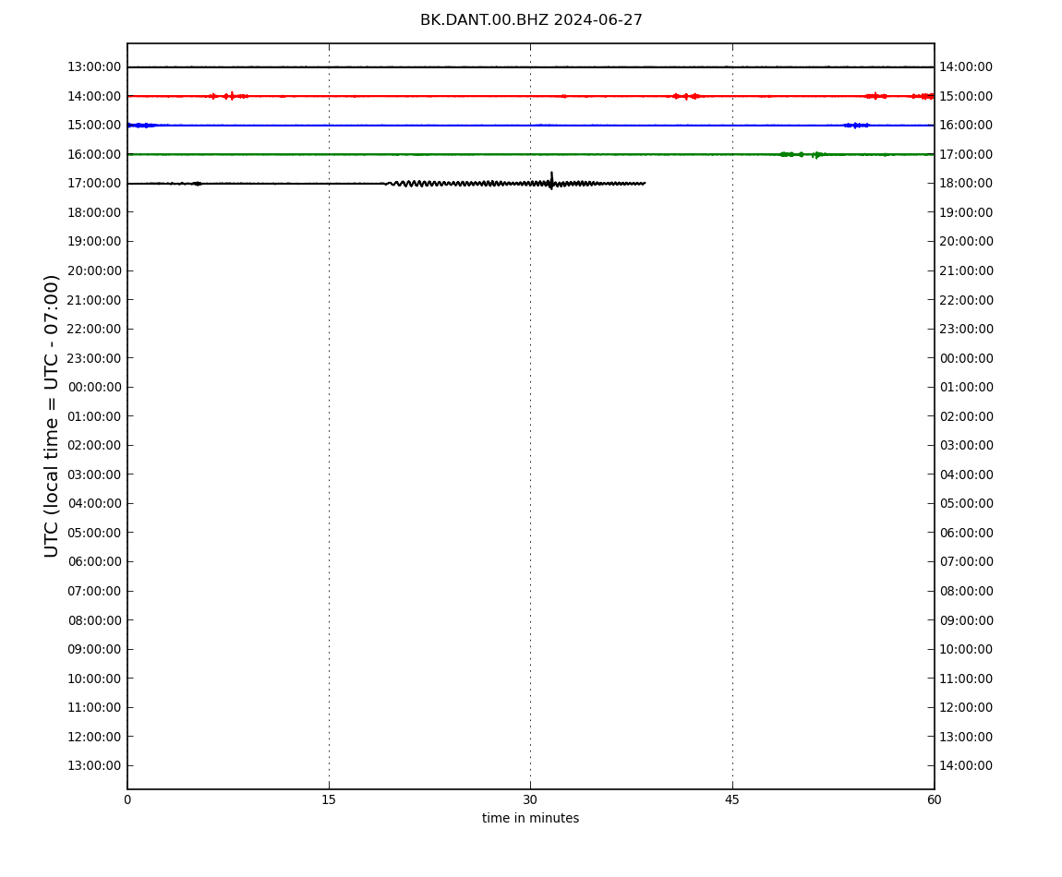1062x877 pixels.
Task: Click left-axis label 12:00:00
Action: [x=94, y=737]
